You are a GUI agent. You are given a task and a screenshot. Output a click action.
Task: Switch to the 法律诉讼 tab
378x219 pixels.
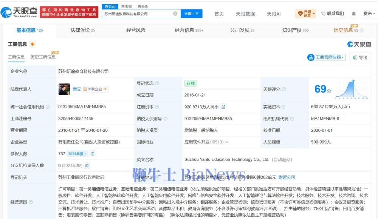(x=83, y=30)
